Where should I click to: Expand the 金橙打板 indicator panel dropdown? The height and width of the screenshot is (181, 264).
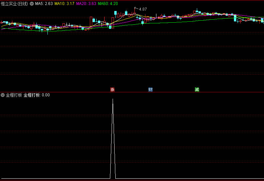(x=3, y=95)
